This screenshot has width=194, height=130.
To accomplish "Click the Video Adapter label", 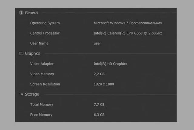I will pos(42,64).
